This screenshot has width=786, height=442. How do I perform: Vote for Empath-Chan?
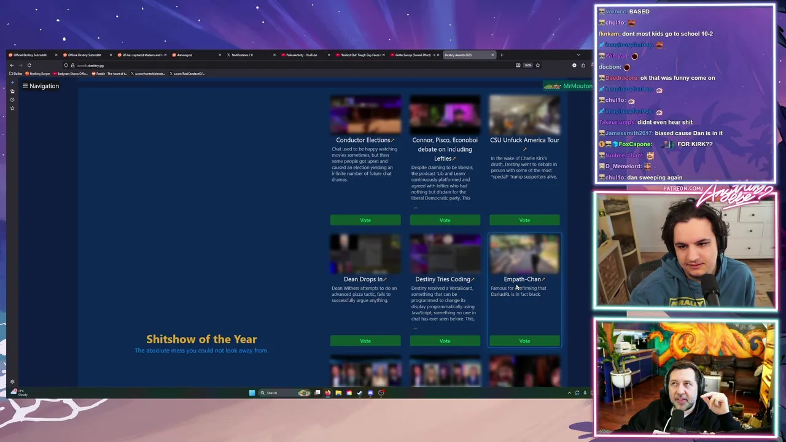pyautogui.click(x=524, y=341)
